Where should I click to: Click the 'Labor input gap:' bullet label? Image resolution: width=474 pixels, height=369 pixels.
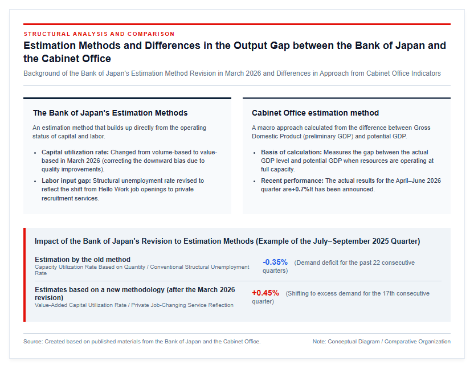(x=66, y=181)
